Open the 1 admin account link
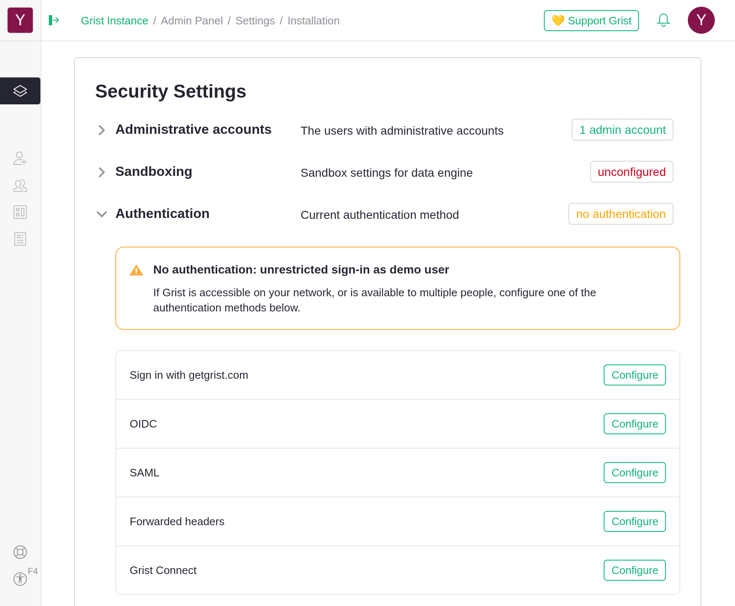 click(622, 130)
